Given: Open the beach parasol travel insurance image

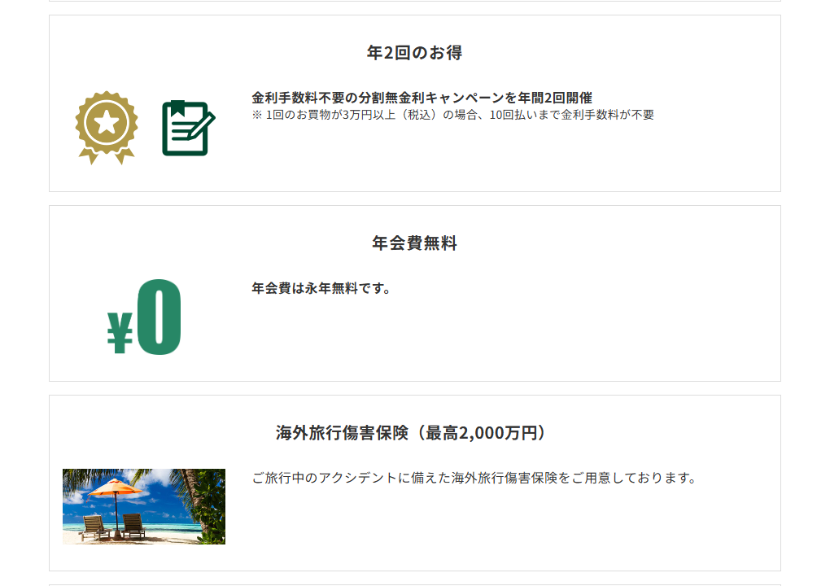Looking at the screenshot, I should [144, 506].
